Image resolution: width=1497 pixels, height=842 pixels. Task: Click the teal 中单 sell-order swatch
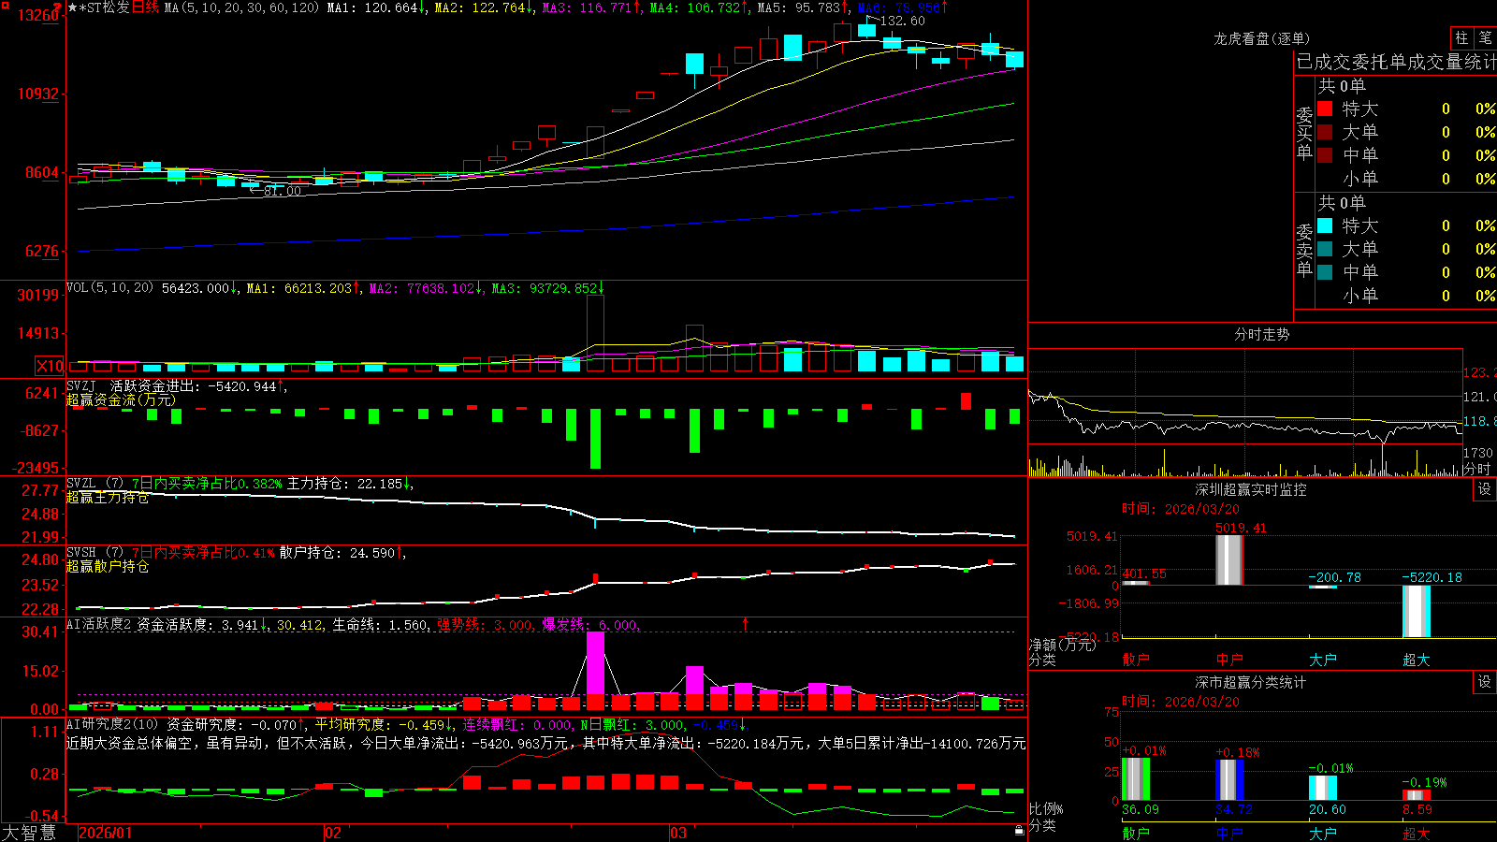click(x=1325, y=272)
